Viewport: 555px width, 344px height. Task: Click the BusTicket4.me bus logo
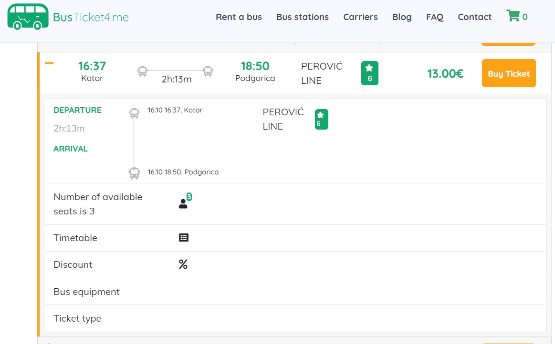(28, 17)
